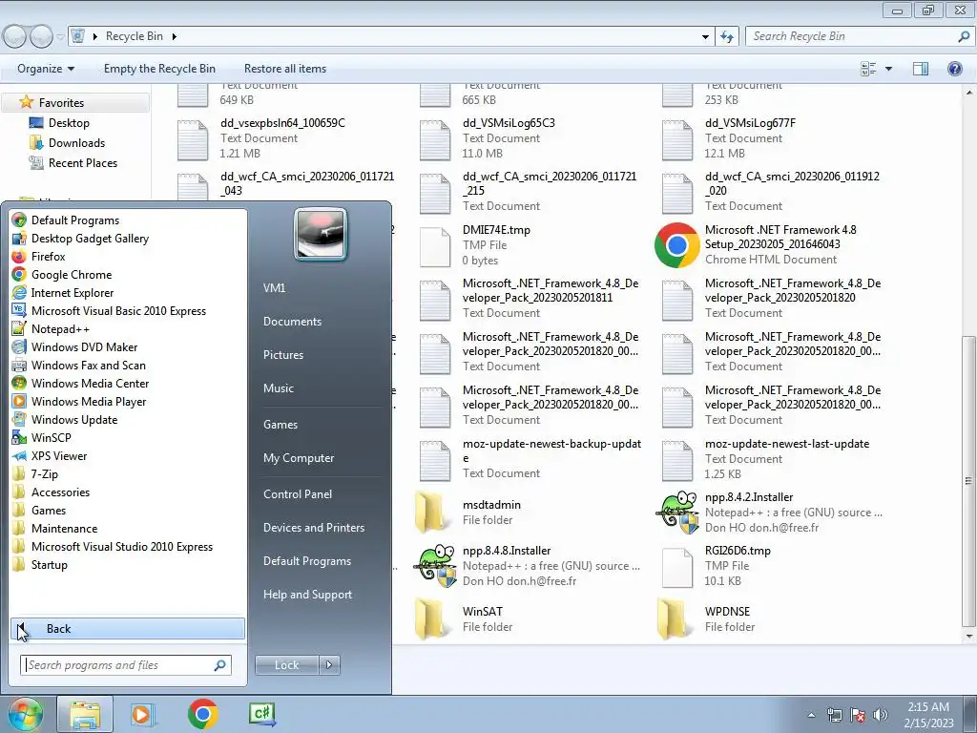Expand the Maintenance folder
Viewport: 977px width, 733px height.
(54, 528)
